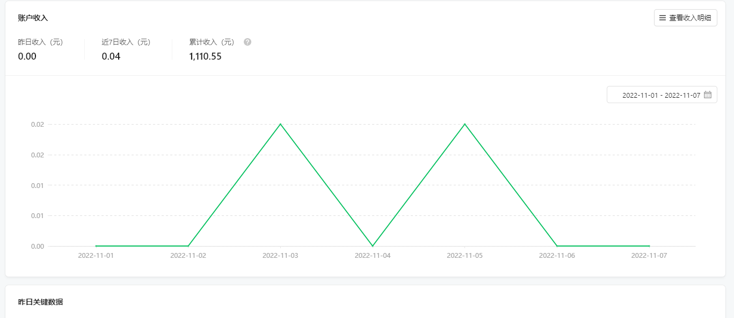Click the chart data point for 2022-11-05
Viewport: 734px width, 318px height.
[464, 124]
